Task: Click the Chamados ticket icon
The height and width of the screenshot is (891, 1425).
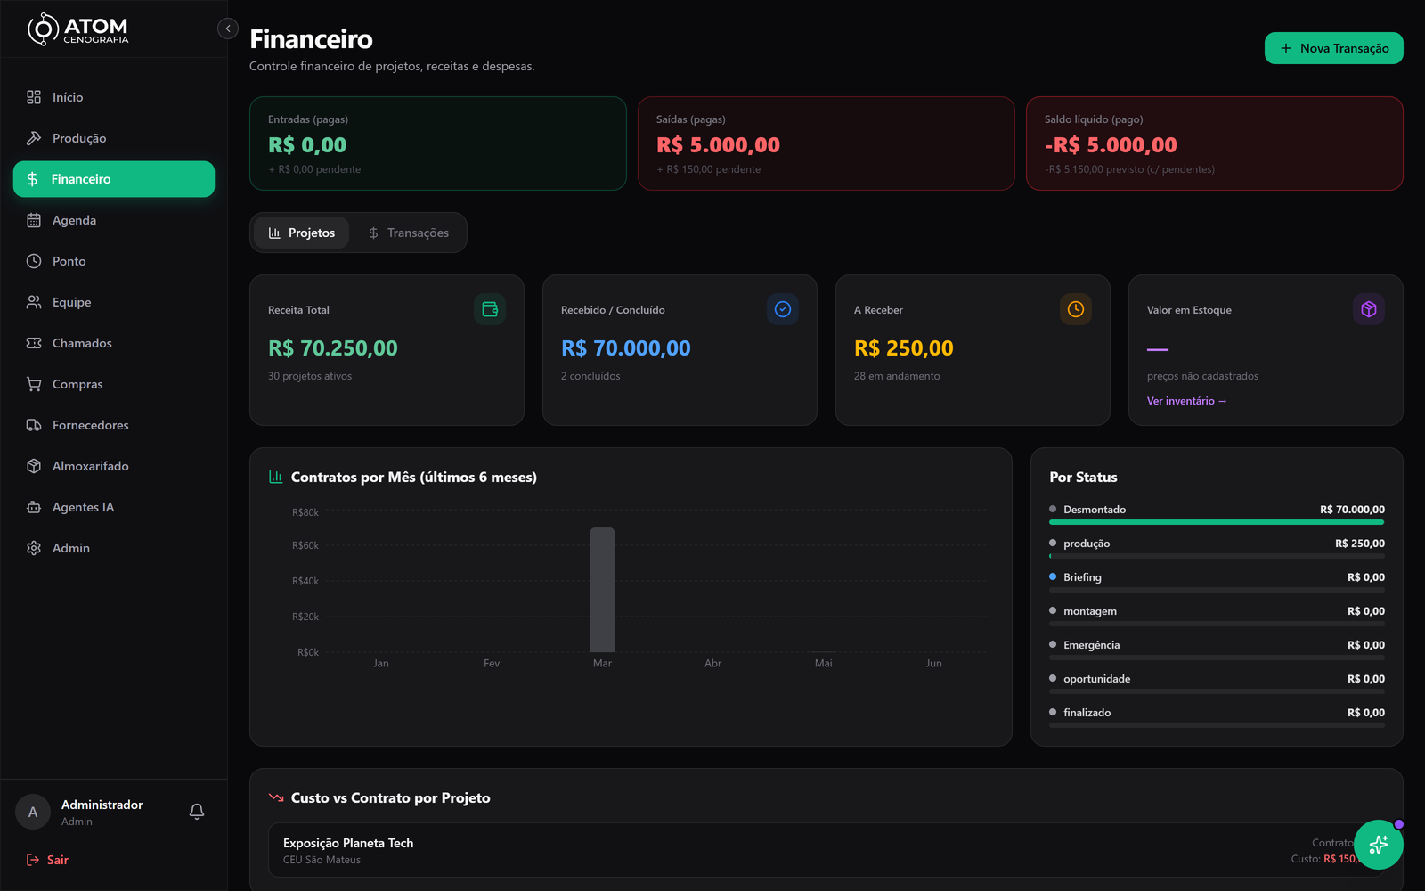Action: (x=34, y=343)
